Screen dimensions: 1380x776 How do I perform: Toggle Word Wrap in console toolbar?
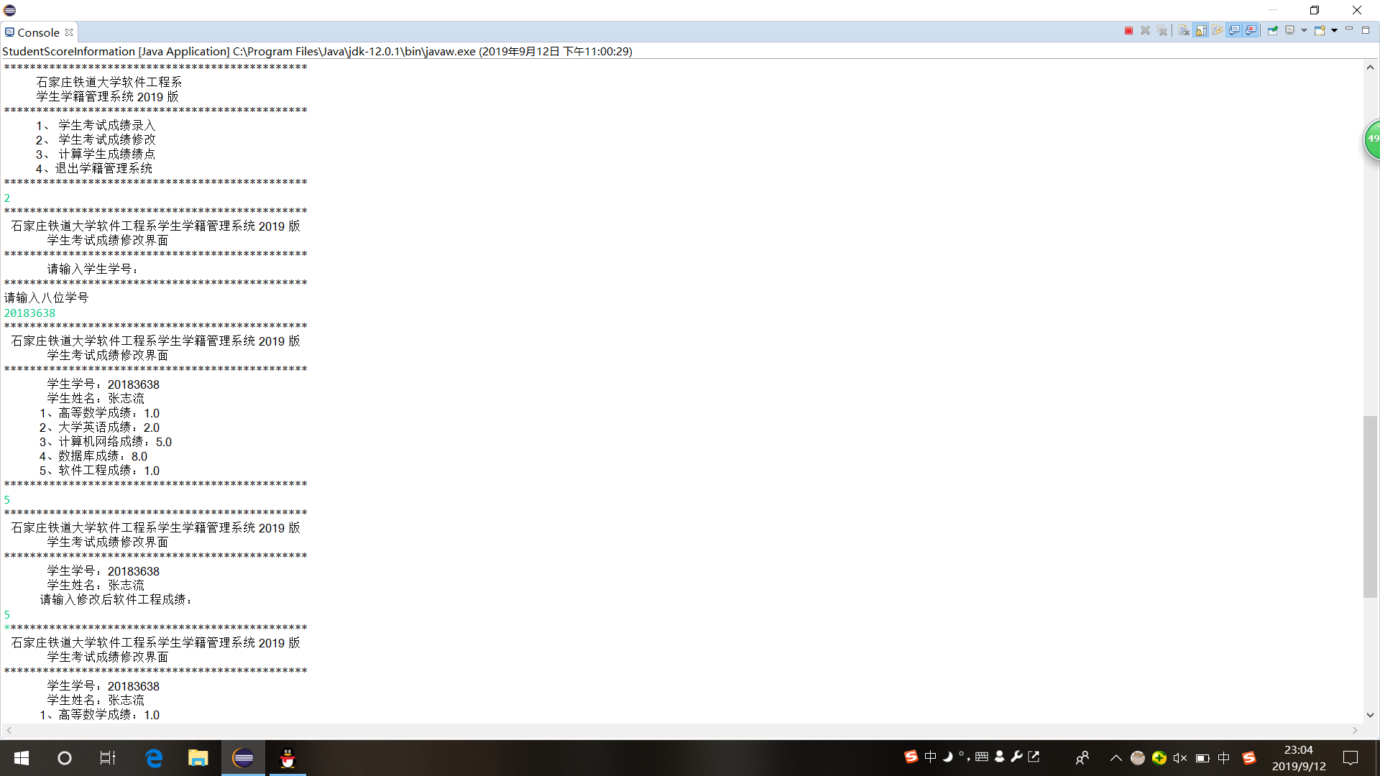tap(1218, 30)
